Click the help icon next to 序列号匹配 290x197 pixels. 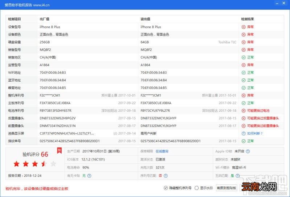(x=166, y=176)
